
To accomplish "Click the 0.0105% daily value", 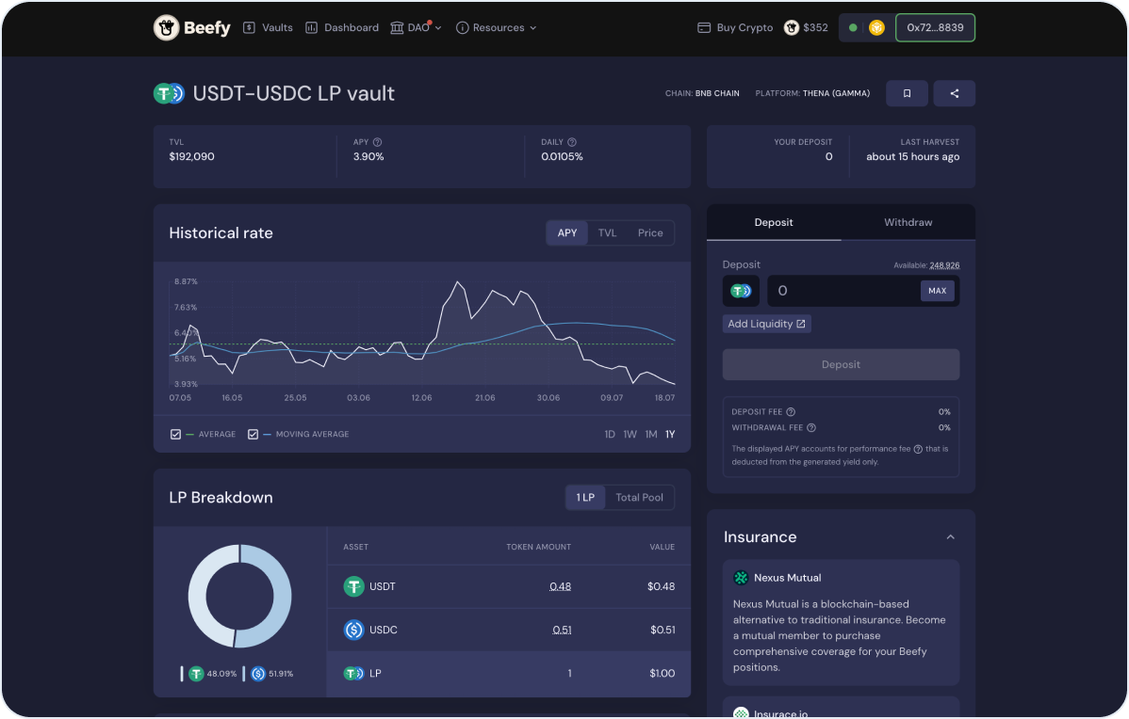I will 563,157.
